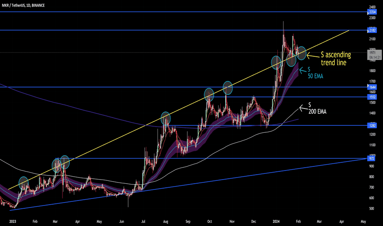Click the 1800 tick on price axis
Screen dimensions: 383x226
(372, 71)
